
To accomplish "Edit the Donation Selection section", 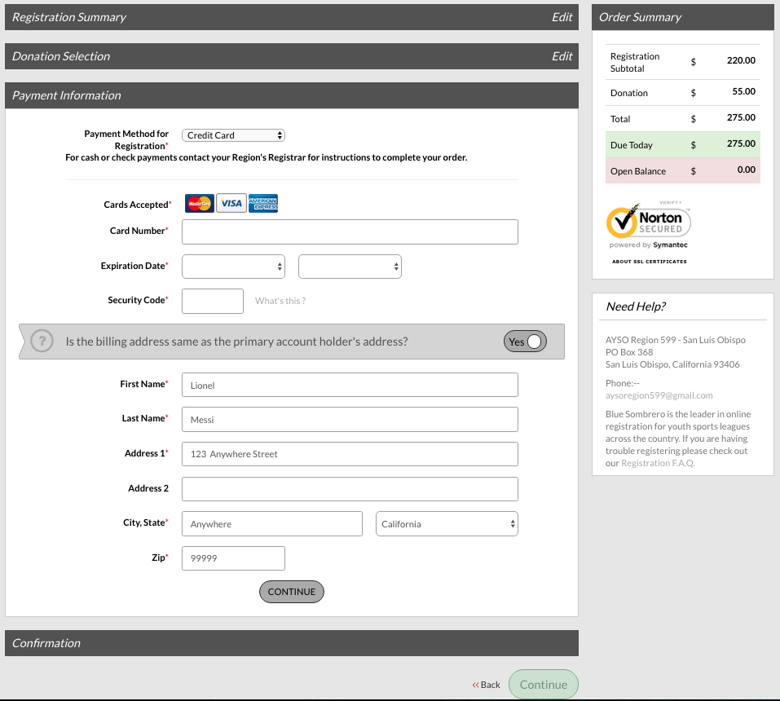I will point(562,56).
